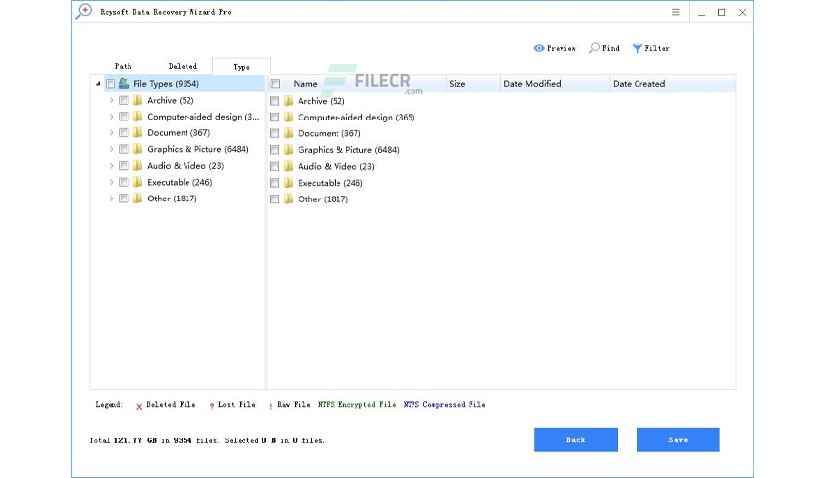Click Document folder icon in left tree
Viewport: 825px width, 478px height.
(x=138, y=132)
